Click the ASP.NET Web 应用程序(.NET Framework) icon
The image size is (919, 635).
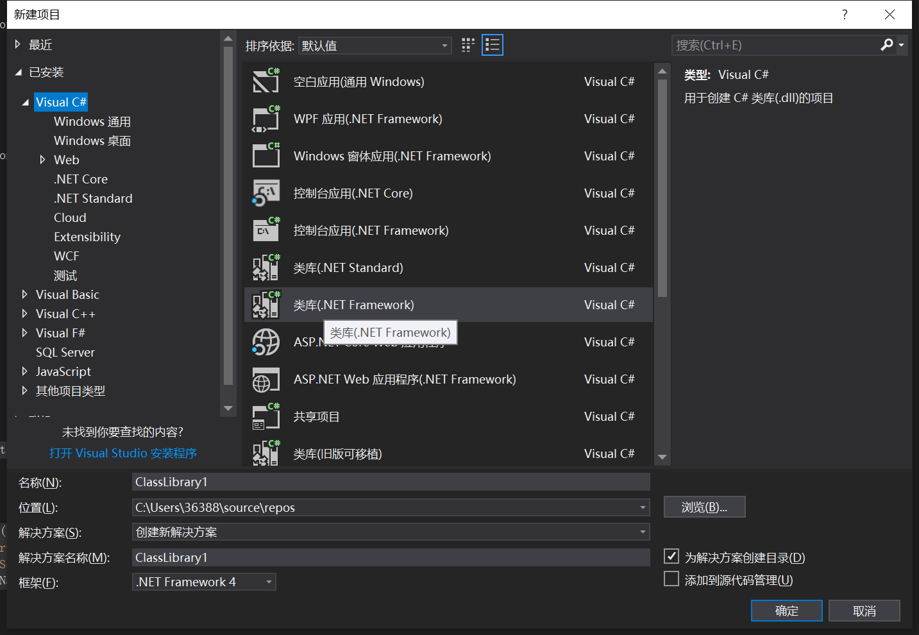[266, 379]
